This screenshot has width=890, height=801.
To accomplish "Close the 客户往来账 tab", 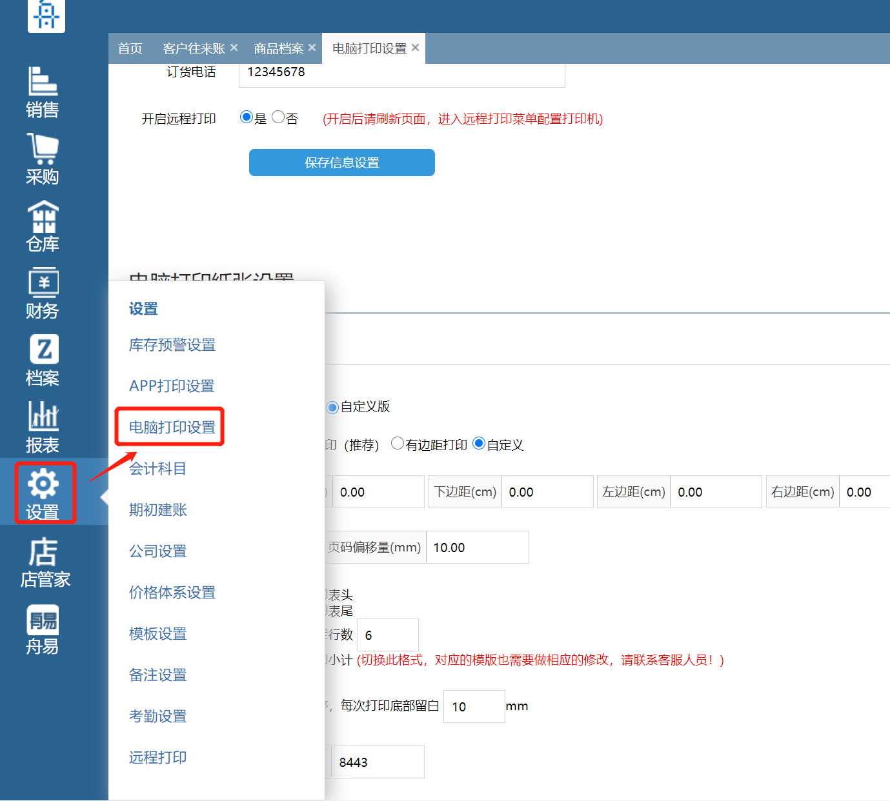I will (234, 48).
